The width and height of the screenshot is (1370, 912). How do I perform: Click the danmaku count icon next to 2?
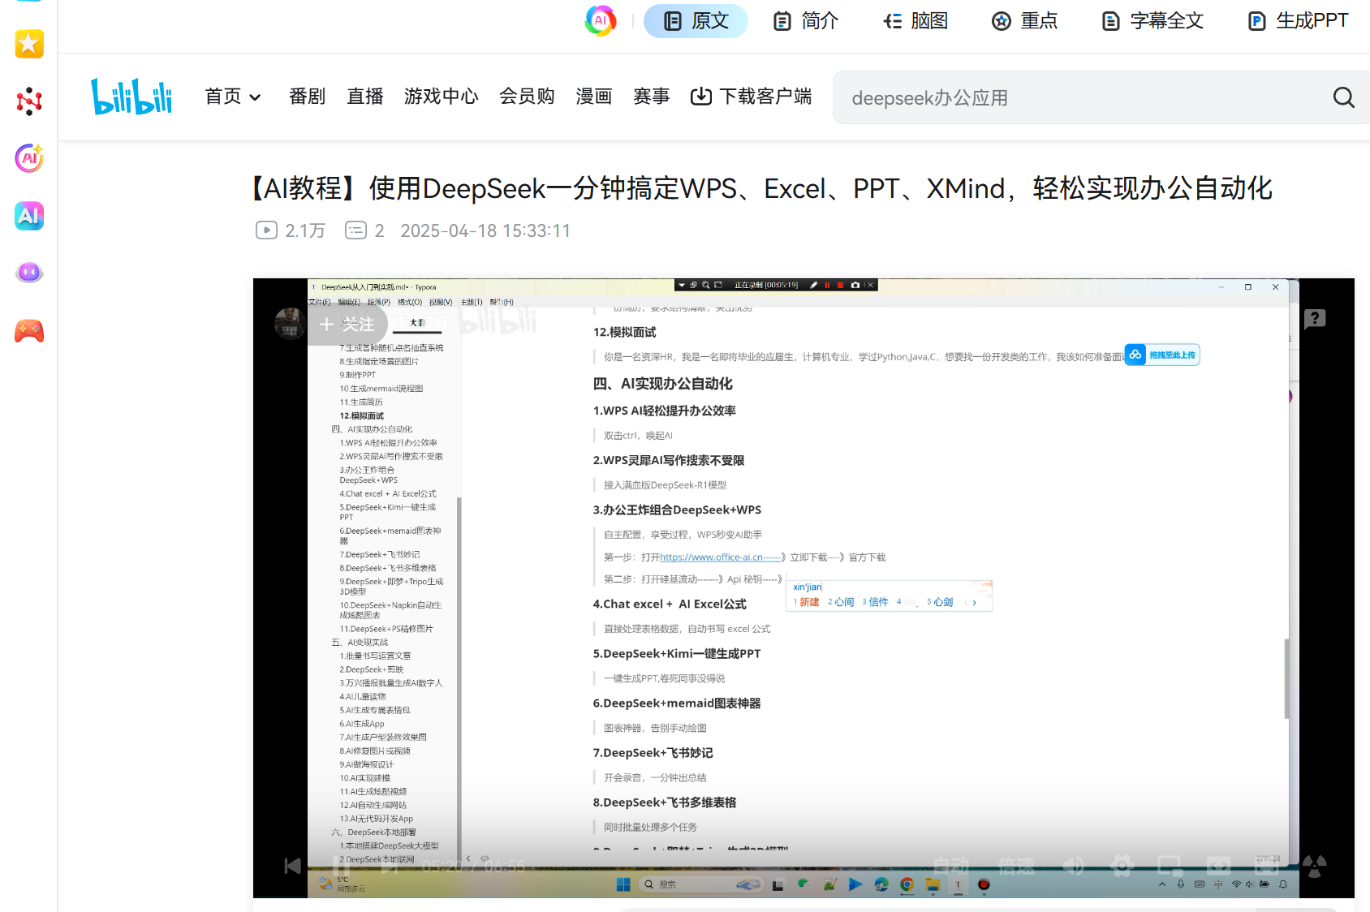[355, 230]
